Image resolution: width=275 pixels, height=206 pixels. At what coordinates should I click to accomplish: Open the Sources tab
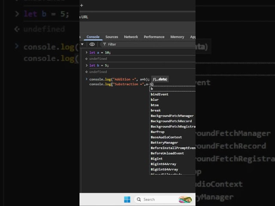112,37
